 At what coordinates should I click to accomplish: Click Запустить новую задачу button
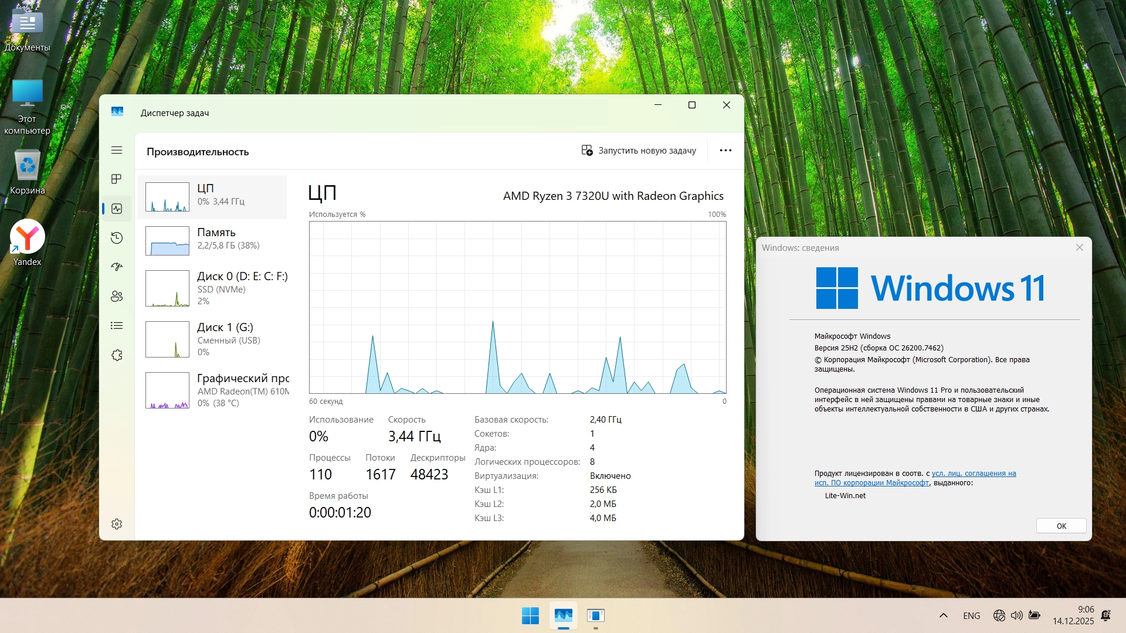(x=639, y=151)
